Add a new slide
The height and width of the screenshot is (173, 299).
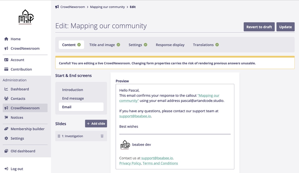point(96,124)
